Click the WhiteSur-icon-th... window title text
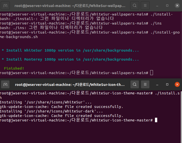The width and height of the screenshot is (182, 143). [x=70, y=85]
